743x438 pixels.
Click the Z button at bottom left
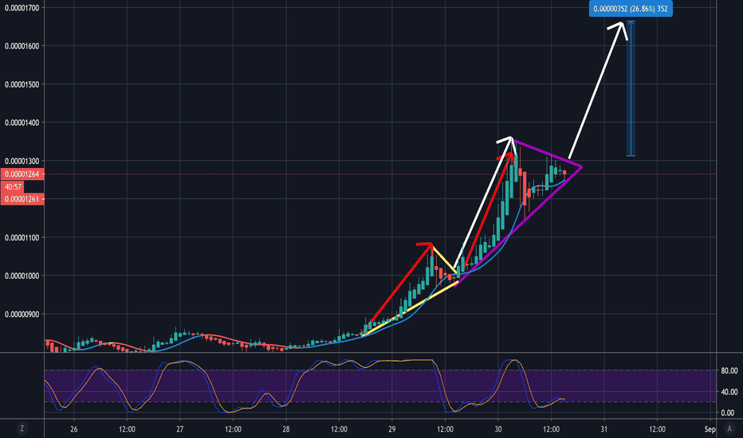22,429
